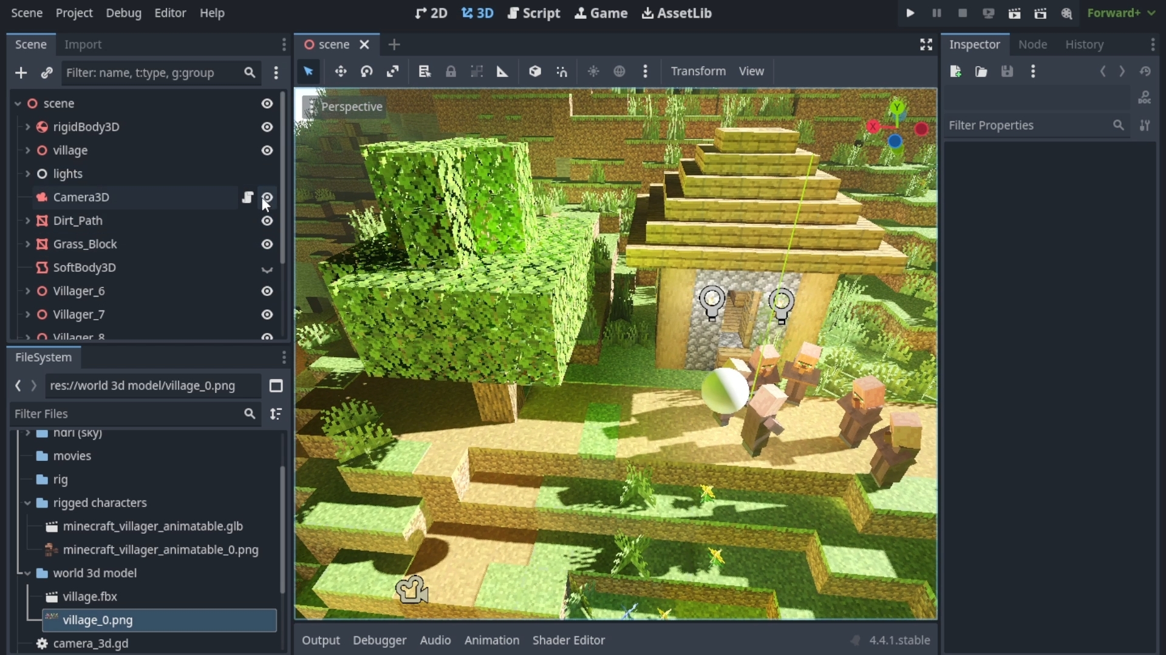
Task: Expand the lights node
Action: tap(27, 174)
